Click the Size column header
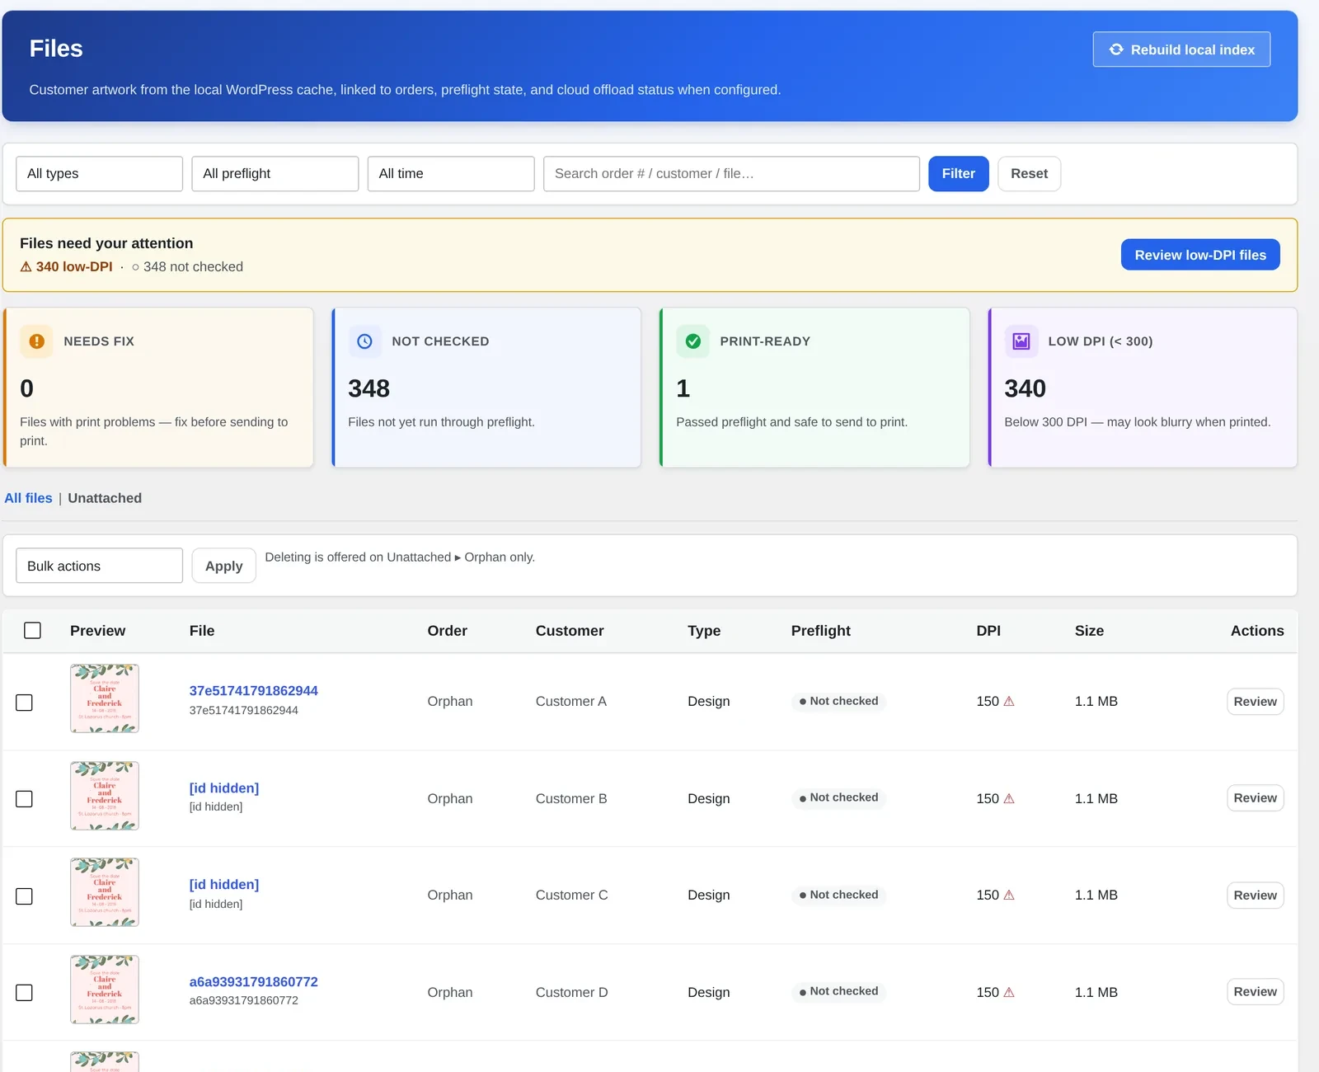Screen dimensions: 1319x1072 pos(1089,631)
